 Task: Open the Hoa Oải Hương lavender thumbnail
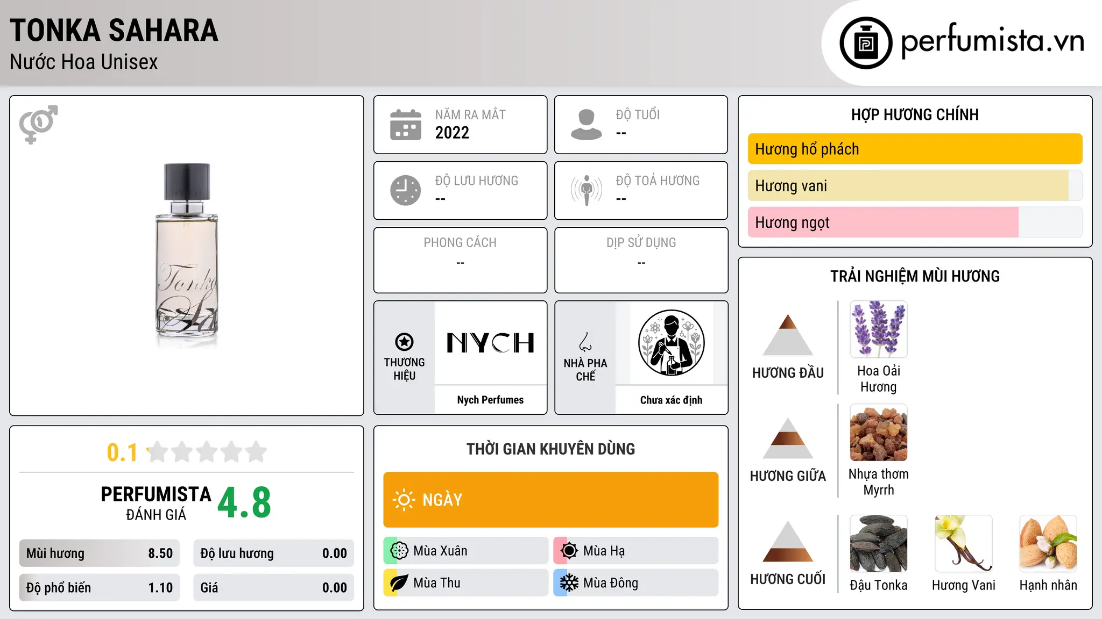point(879,329)
